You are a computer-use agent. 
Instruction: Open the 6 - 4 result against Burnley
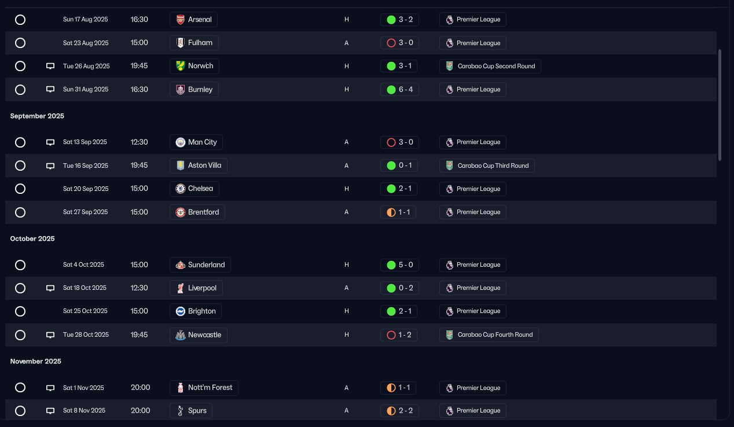coord(399,90)
